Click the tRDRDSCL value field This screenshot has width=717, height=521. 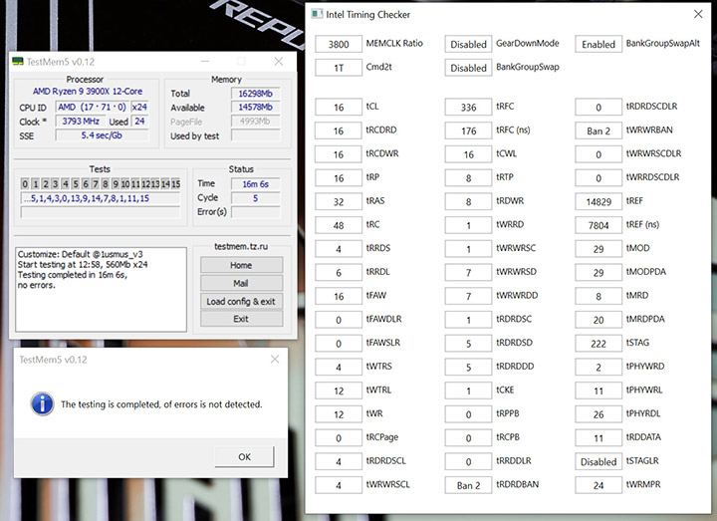[339, 461]
